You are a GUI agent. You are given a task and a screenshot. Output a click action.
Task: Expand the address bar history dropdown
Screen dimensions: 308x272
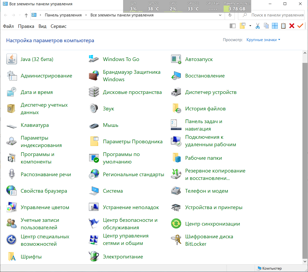(220, 15)
